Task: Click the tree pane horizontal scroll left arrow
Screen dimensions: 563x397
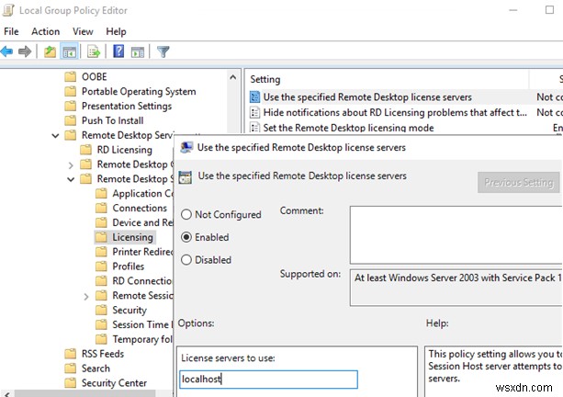Action: pos(6,393)
